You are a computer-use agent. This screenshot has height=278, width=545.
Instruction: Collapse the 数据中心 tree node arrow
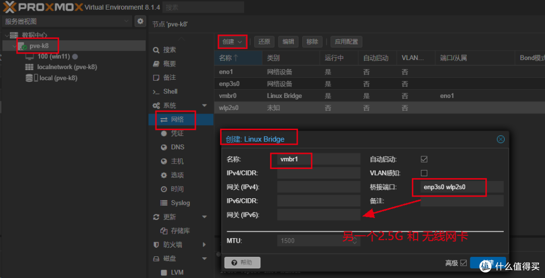coord(7,35)
